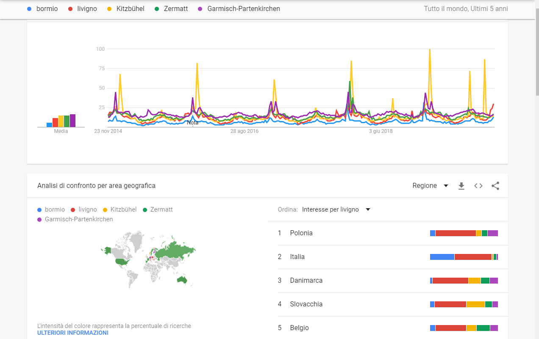This screenshot has width=539, height=339.
Task: Open the Regione dropdown
Action: pos(431,186)
